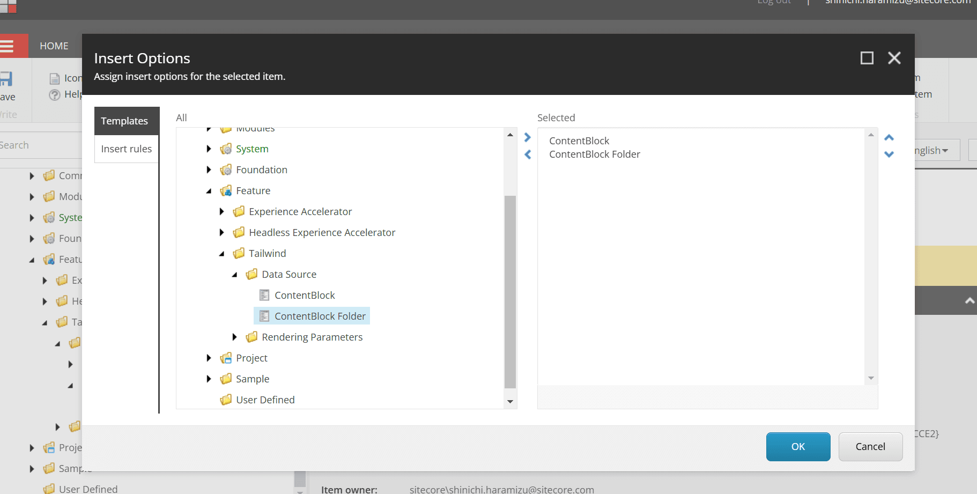The height and width of the screenshot is (494, 977).
Task: Click the Feature folder icon in tree
Action: [226, 191]
